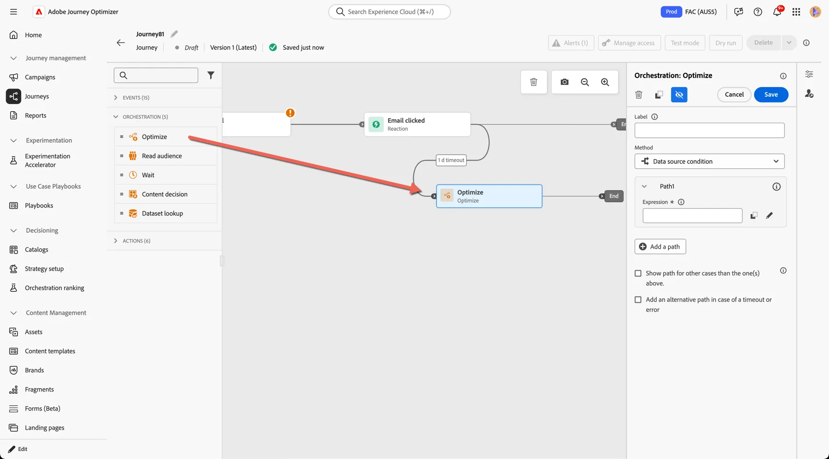Open Campaigns in the left navigation

[x=40, y=77]
